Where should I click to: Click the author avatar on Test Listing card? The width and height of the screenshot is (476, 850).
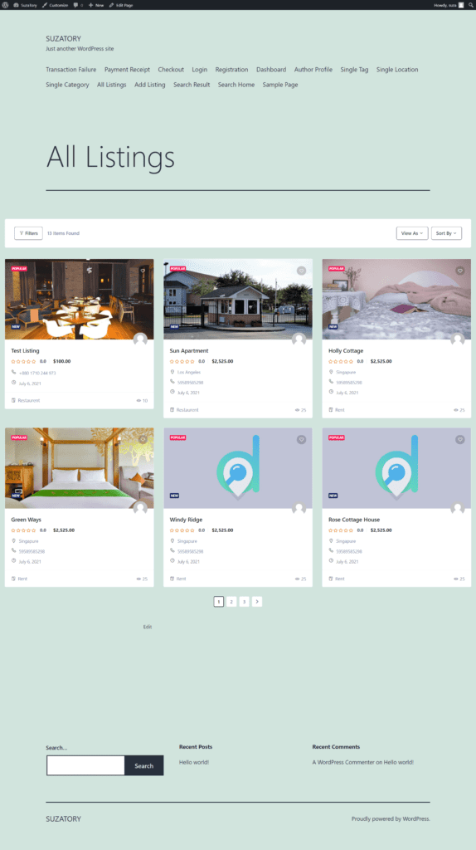pos(140,340)
